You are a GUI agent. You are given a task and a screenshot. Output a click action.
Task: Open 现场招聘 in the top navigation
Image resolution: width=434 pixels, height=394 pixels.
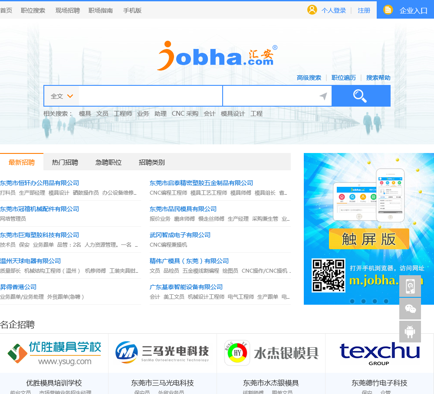pyautogui.click(x=68, y=10)
